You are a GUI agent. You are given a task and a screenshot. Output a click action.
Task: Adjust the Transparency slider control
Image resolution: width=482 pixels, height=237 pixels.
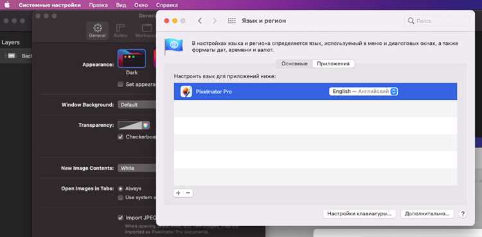(x=130, y=125)
